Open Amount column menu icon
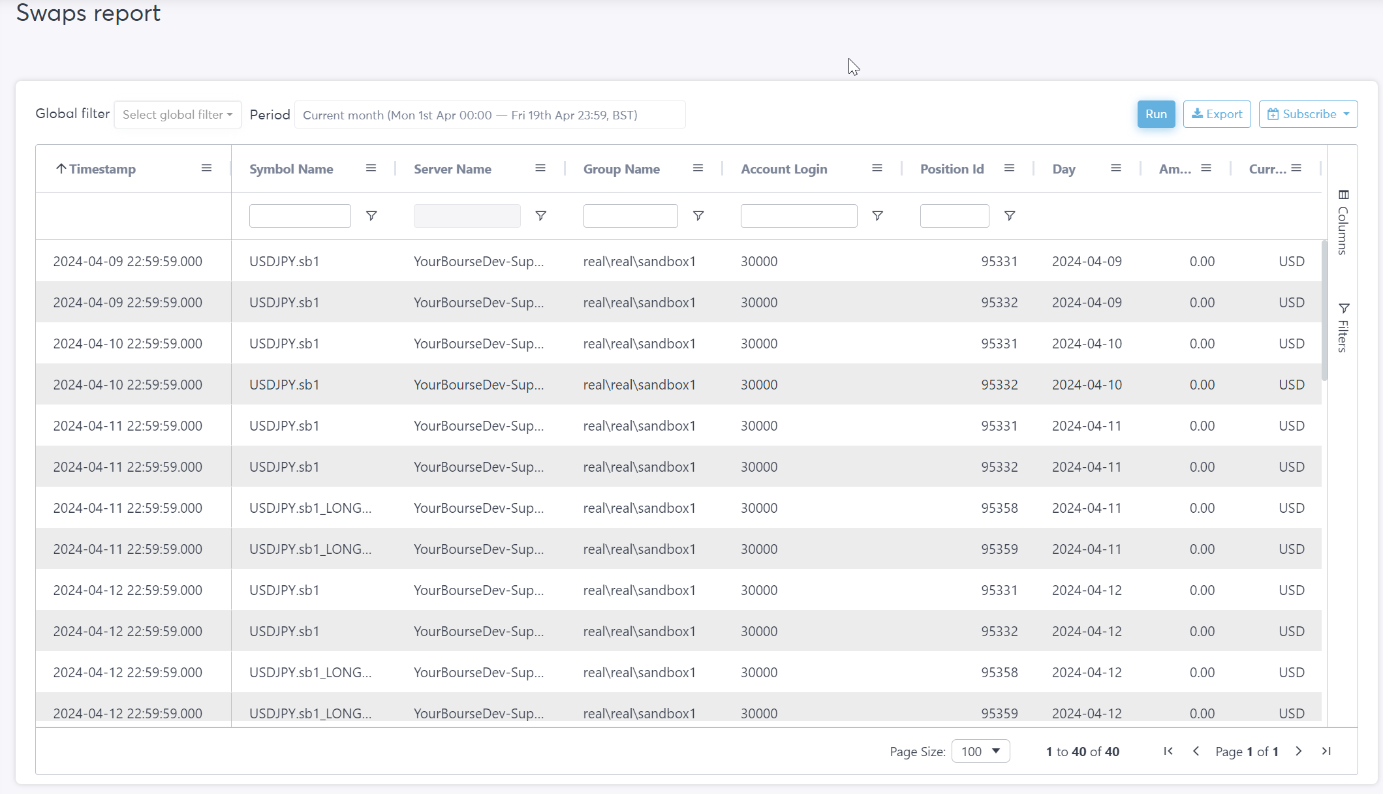This screenshot has width=1383, height=794. click(x=1206, y=168)
